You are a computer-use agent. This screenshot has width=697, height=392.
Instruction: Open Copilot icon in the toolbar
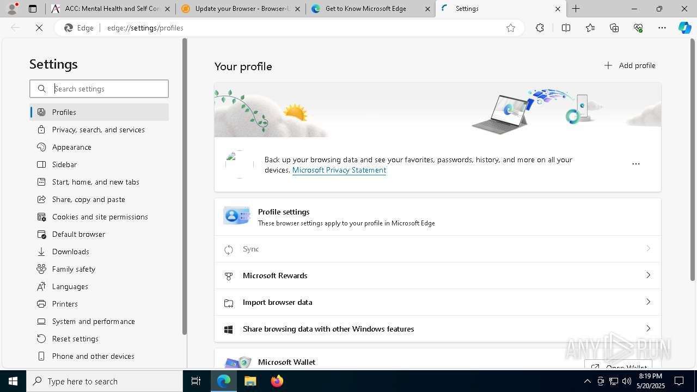(x=684, y=28)
